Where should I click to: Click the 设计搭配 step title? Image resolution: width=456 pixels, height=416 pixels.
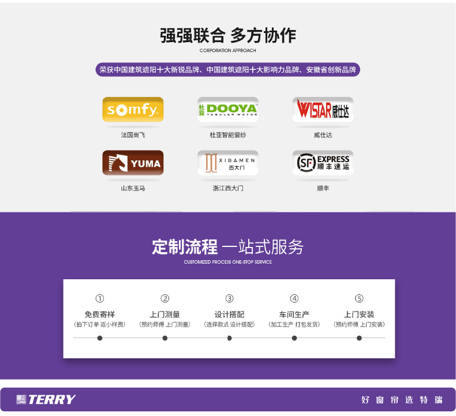point(230,314)
